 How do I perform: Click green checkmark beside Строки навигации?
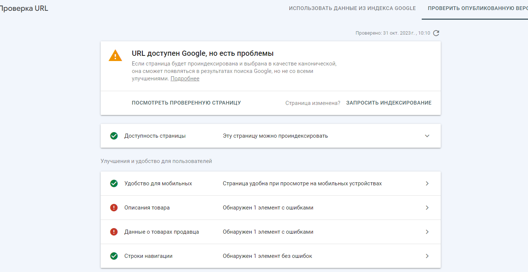114,256
